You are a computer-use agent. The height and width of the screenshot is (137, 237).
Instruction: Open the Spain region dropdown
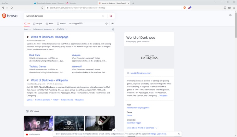pos(27,29)
